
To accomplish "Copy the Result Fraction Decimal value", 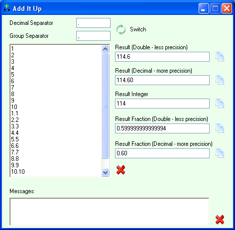I will [x=220, y=153].
